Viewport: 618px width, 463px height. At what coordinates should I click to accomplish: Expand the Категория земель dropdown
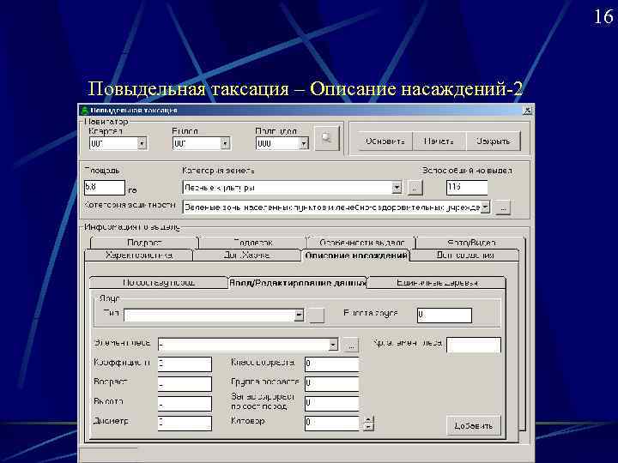[397, 188]
